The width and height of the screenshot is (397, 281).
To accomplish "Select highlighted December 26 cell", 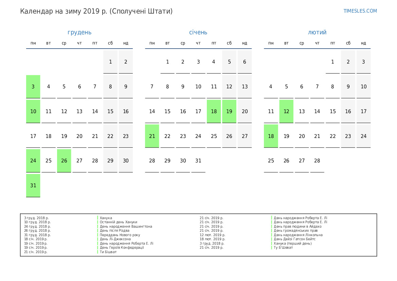I will pos(64,161).
